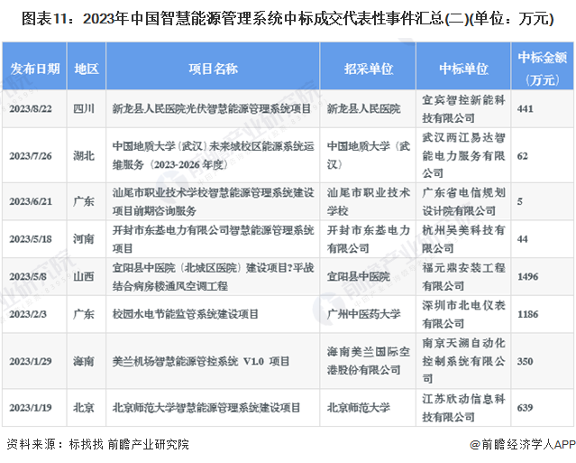Click the @前瞻经济学人APP credit

(523, 445)
